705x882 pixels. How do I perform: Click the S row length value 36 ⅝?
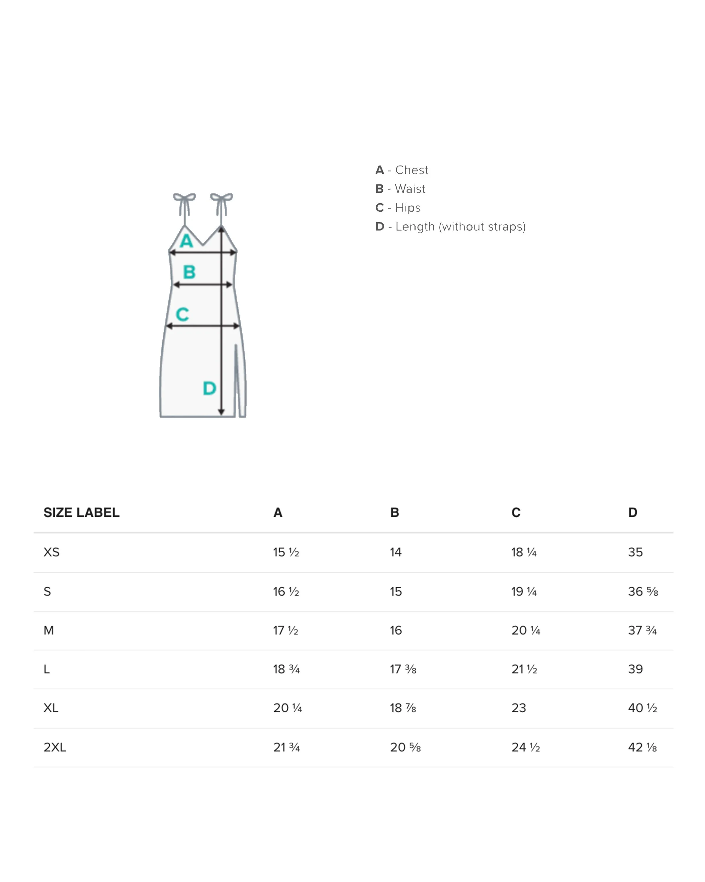click(643, 592)
